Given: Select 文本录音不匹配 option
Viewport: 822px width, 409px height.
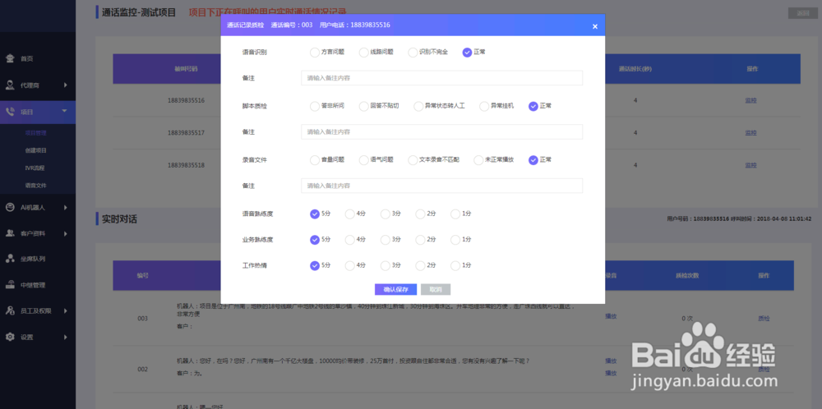Looking at the screenshot, I should pyautogui.click(x=413, y=159).
